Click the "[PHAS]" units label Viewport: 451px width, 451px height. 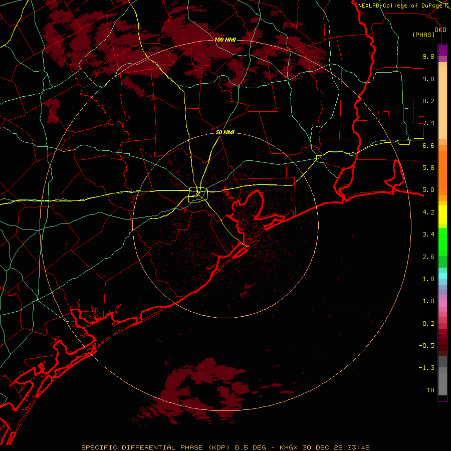coord(423,35)
